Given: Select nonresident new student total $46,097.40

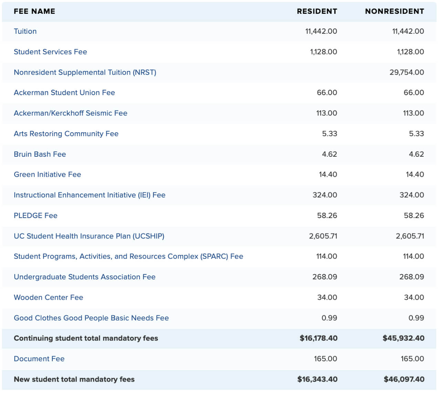Looking at the screenshot, I should pos(404,379).
